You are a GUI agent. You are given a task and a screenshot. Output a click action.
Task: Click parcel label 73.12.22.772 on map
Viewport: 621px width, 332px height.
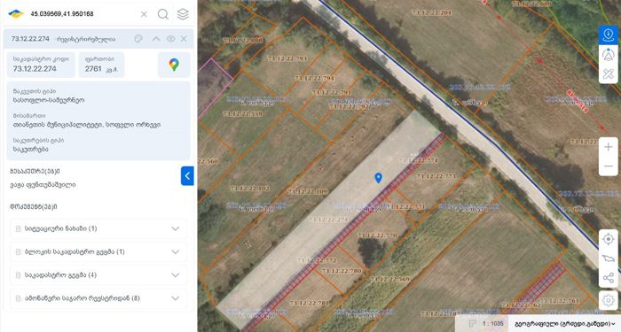(x=317, y=260)
